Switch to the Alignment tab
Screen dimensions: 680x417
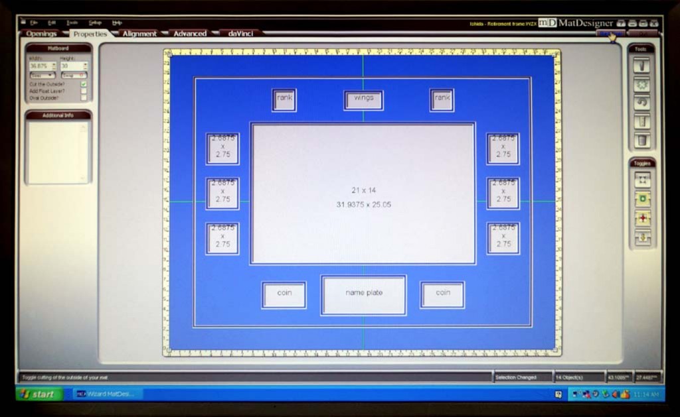click(x=139, y=34)
